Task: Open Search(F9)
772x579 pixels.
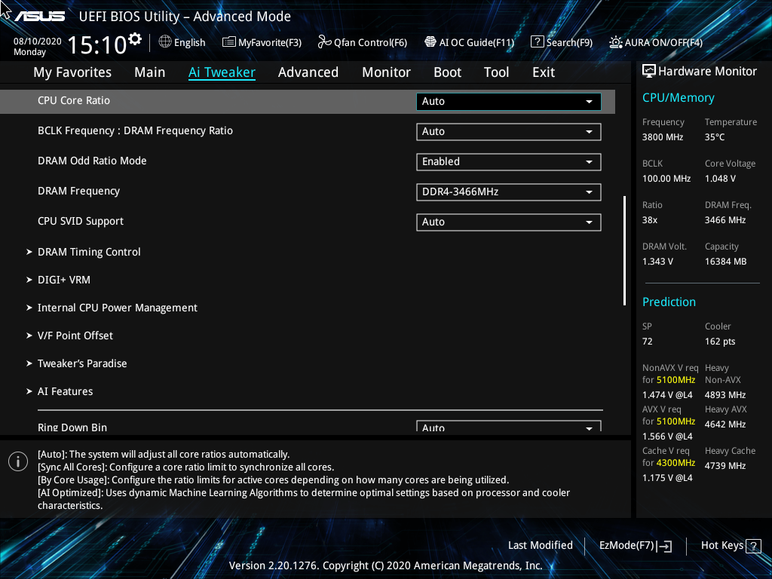Action: [x=562, y=42]
